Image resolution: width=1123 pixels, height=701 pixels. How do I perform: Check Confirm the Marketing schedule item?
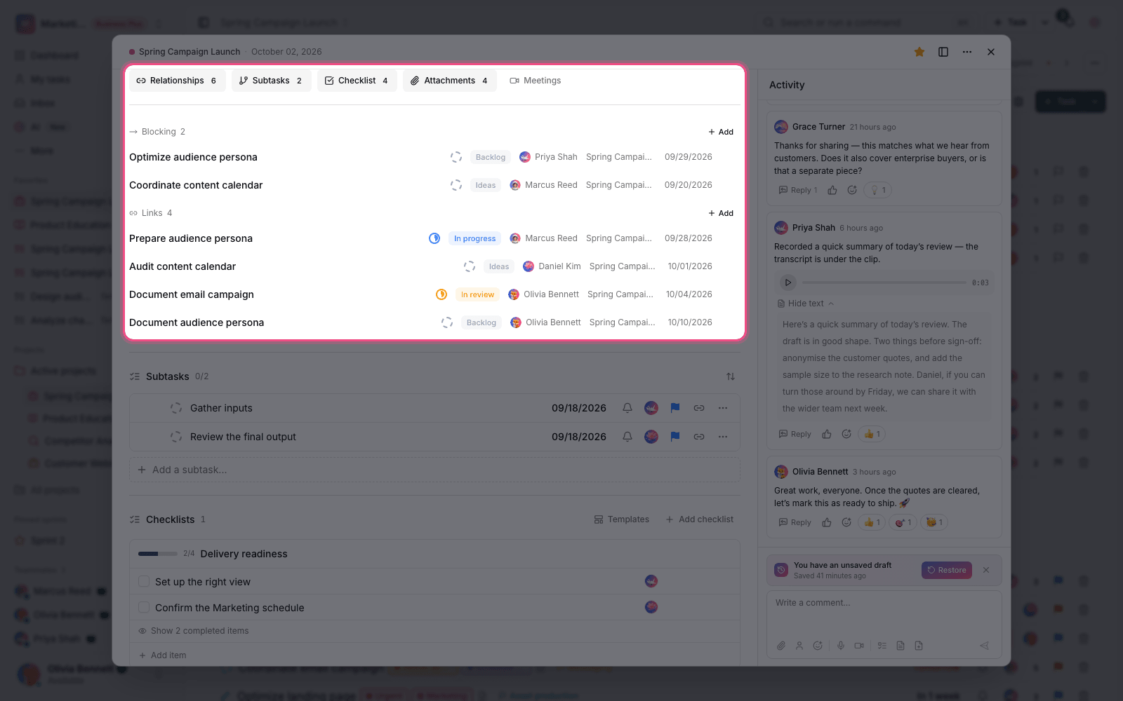pyautogui.click(x=144, y=607)
